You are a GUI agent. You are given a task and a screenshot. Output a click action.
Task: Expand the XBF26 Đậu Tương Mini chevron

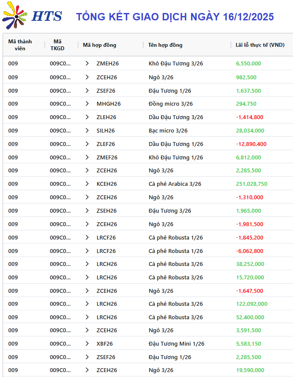coord(87,344)
